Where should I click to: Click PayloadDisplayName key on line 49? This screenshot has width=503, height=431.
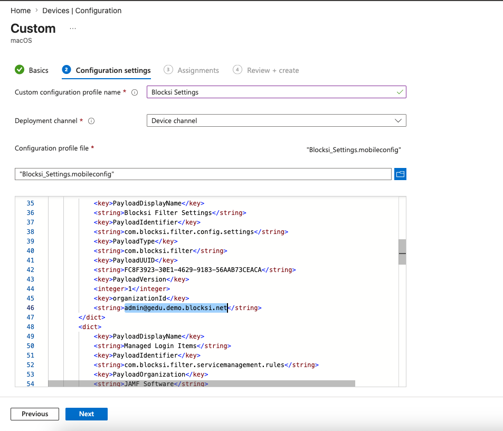147,336
